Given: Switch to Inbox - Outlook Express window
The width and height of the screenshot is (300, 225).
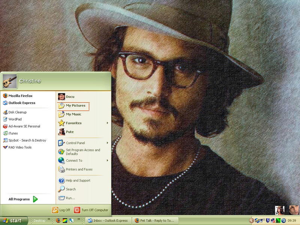Looking at the screenshot, I should point(108,220).
